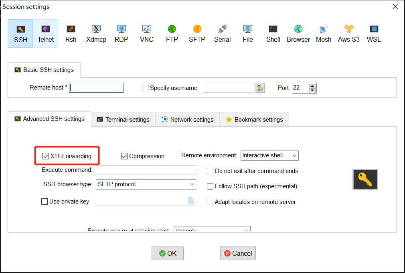Choose the Telnet session type
Viewport: 405px width, 273px height.
pyautogui.click(x=46, y=34)
